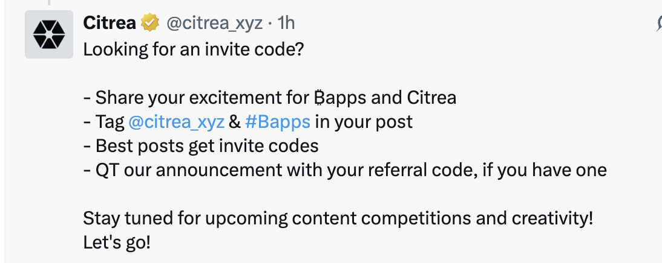Screen dimensions: 662x263
Task: Click the 'Stay tuned for upcoming content' line
Action: [x=338, y=219]
